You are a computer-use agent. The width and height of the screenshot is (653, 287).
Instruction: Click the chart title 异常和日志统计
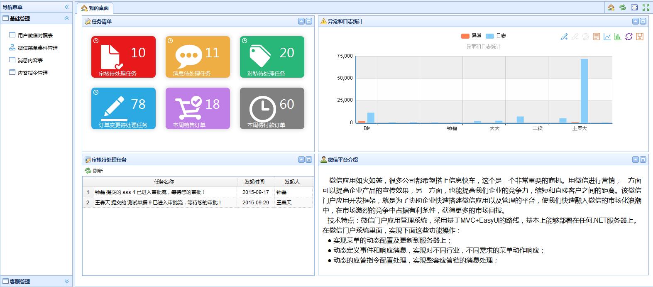(484, 46)
